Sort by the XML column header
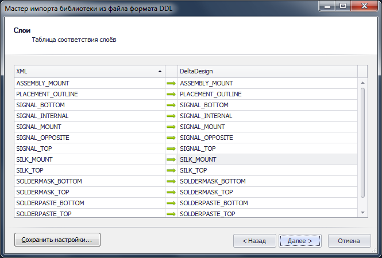382x258 pixels. [90, 71]
